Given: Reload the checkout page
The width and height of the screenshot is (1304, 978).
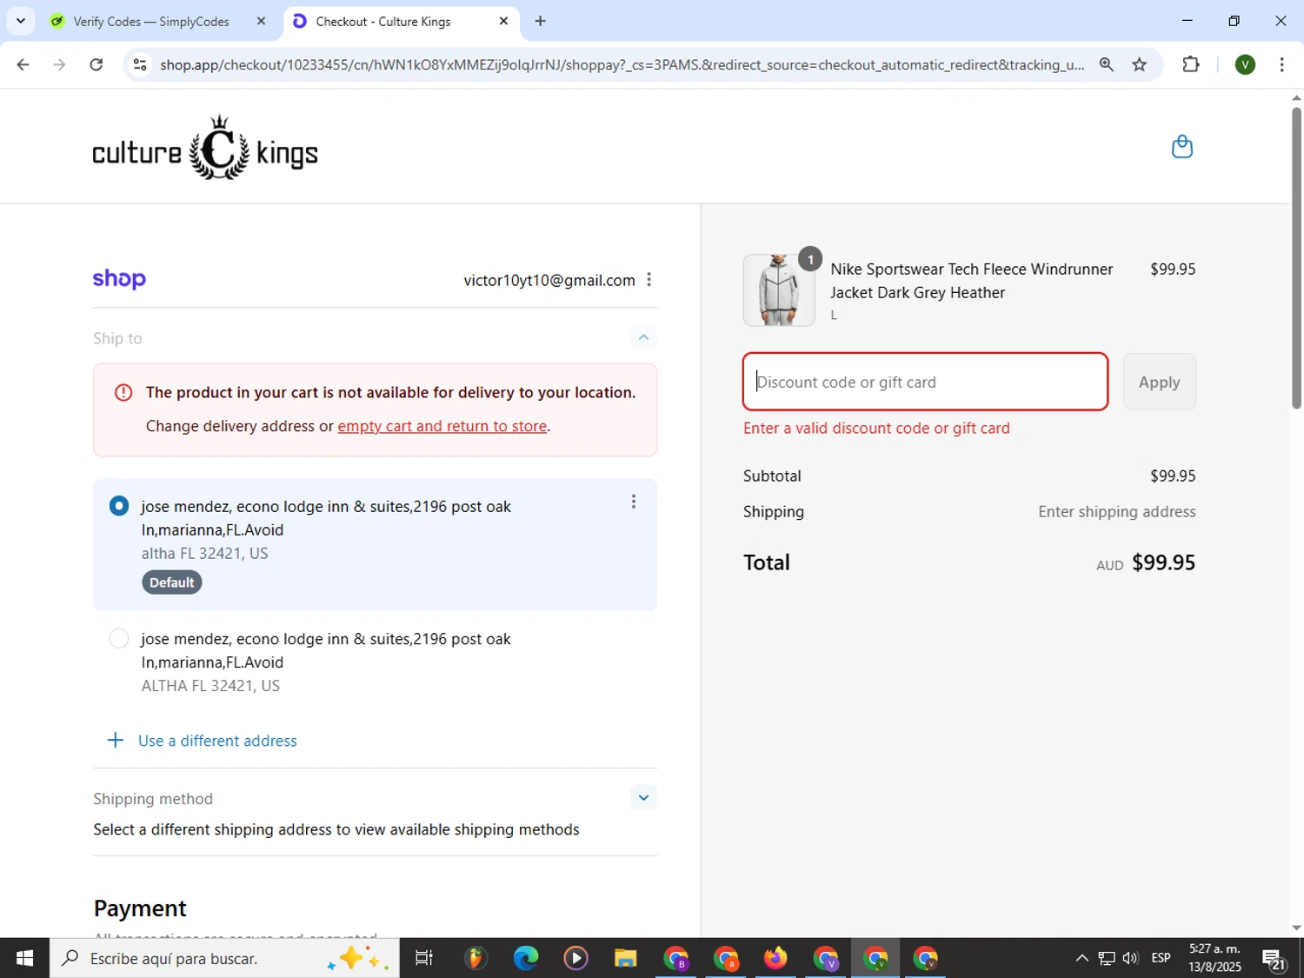Looking at the screenshot, I should (x=96, y=64).
